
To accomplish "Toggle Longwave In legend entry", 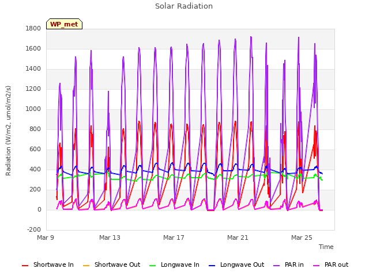I will (x=174, y=264).
